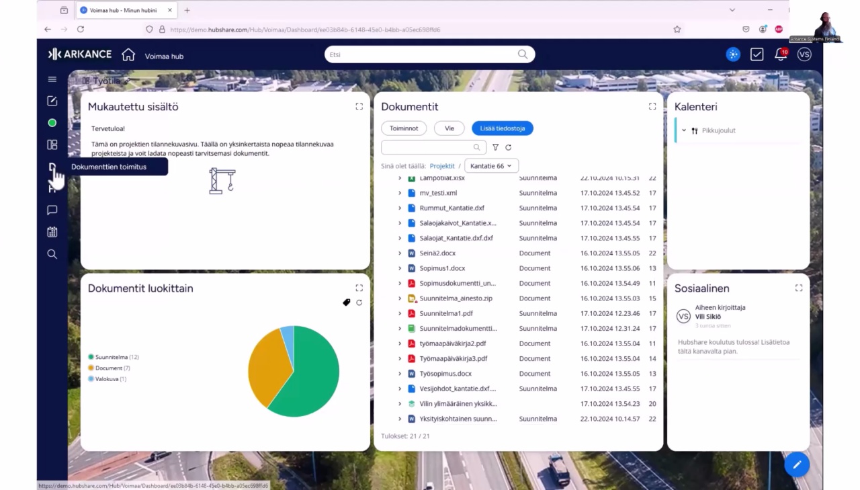Click the refresh icon next to the filter
This screenshot has height=490, width=860.
coord(508,147)
